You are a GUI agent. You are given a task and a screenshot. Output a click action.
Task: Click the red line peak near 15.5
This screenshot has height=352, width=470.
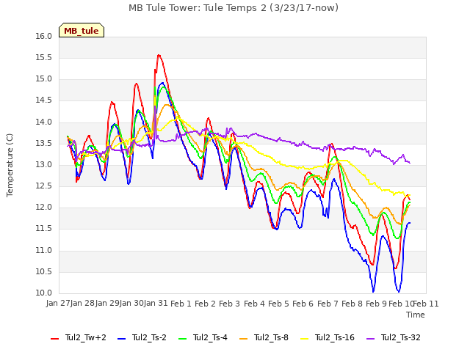(159, 55)
